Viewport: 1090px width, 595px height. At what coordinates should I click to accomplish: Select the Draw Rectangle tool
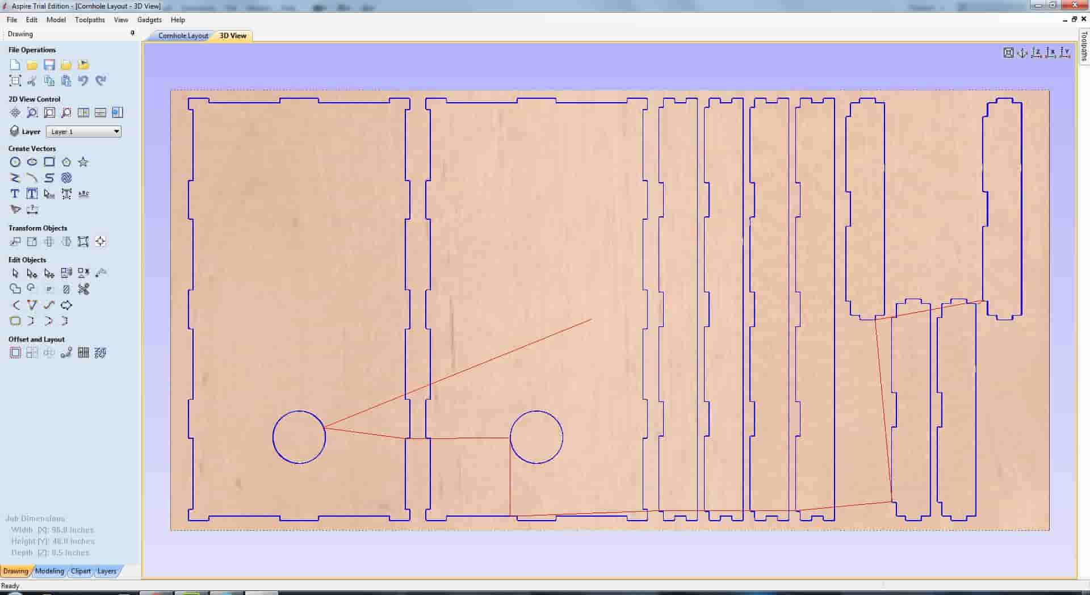click(x=49, y=162)
